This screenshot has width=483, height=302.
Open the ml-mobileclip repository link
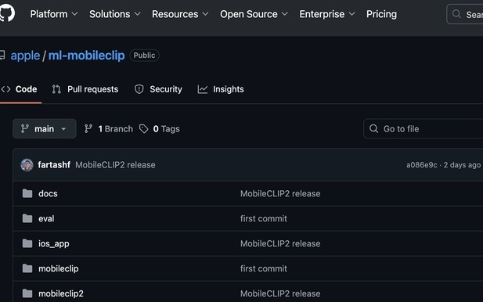point(87,56)
